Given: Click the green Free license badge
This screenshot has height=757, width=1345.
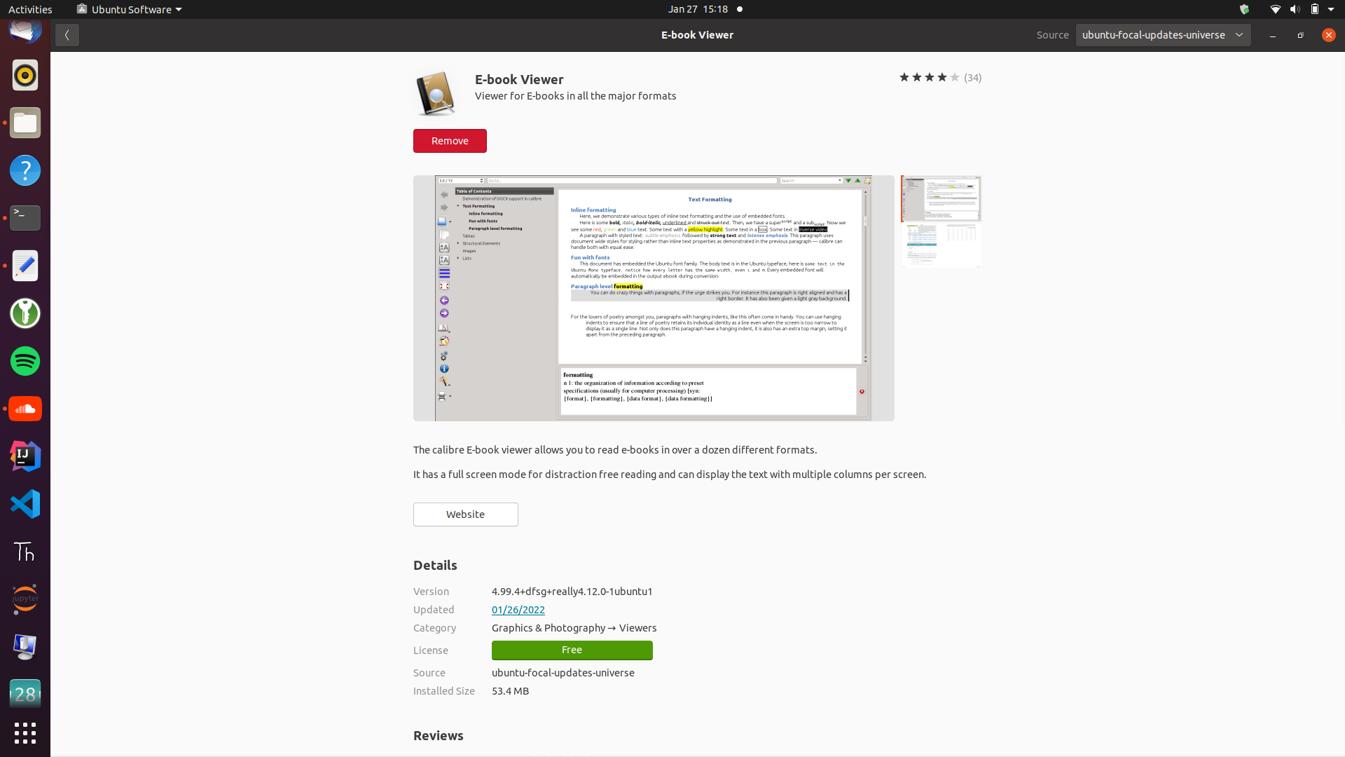Looking at the screenshot, I should click(572, 650).
